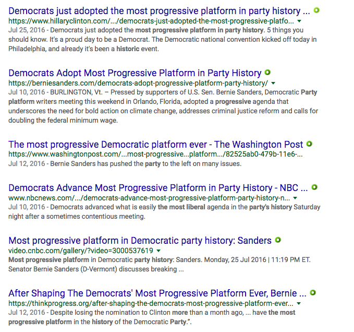
Task: Open 'Democrats Advance Most Progressive Platform' NBC link
Action: tap(158, 188)
